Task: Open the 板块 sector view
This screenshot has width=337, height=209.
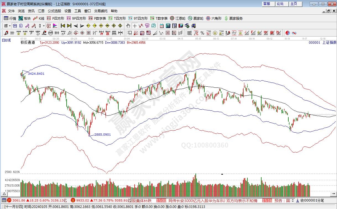Action: [24, 19]
